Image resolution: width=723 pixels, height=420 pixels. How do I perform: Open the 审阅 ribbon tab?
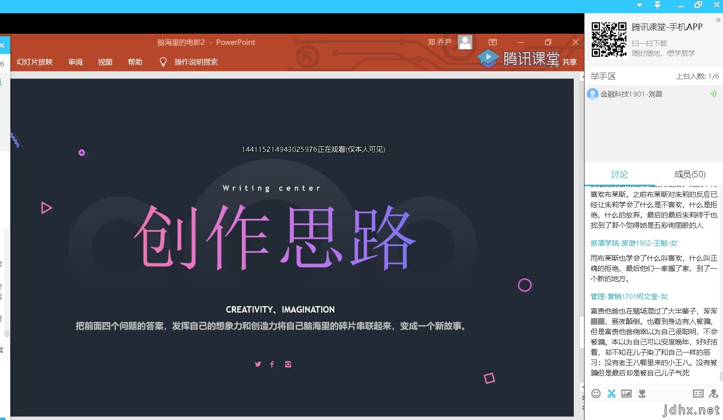click(75, 62)
